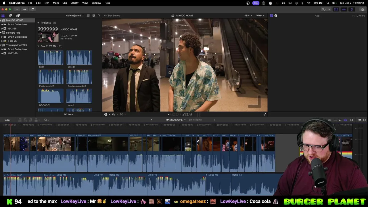The height and width of the screenshot is (207, 368).
Task: Select MONO-116 audio clip in timeline
Action: (176, 184)
